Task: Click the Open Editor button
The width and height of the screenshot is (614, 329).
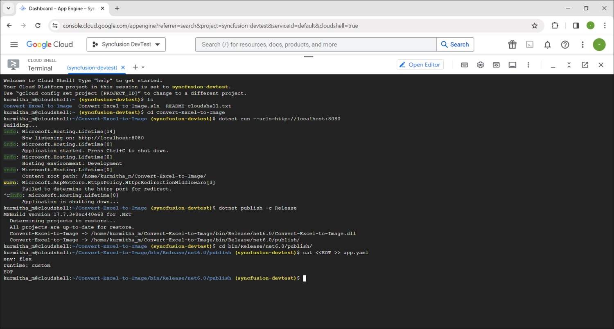Action: coord(420,65)
